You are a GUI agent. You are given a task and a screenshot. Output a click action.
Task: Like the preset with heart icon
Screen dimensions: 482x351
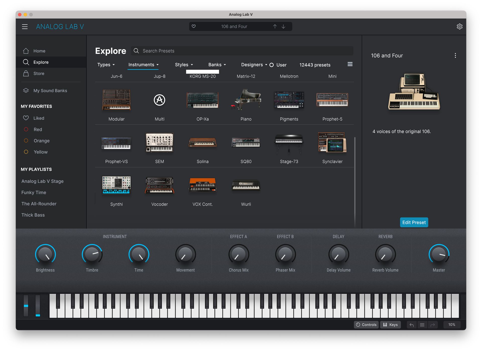coord(194,26)
